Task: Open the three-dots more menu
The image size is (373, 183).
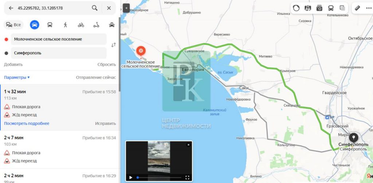Action: (x=369, y=8)
